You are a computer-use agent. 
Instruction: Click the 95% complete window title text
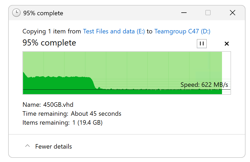[x=43, y=13]
